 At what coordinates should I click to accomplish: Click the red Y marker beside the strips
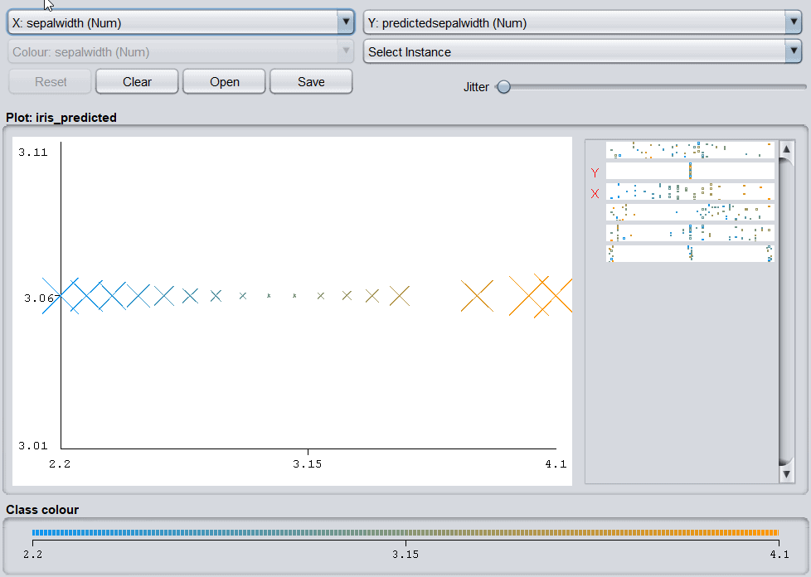point(595,172)
